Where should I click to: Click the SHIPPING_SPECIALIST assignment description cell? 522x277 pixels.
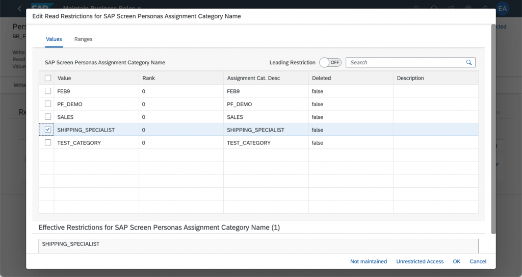pos(266,130)
